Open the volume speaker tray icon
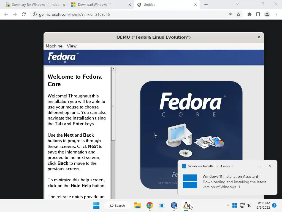282x212 pixels. (249, 205)
